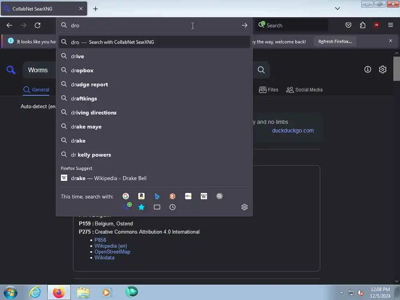Open Windows Explorer from taskbar

pyautogui.click(x=83, y=292)
